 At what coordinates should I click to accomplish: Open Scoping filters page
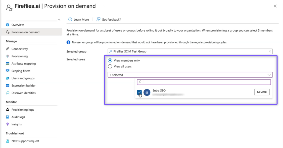[x=21, y=71]
